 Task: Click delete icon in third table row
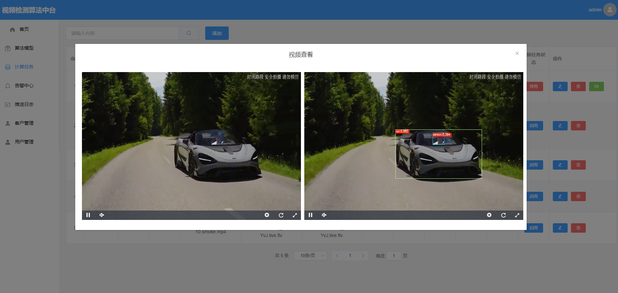(x=578, y=165)
